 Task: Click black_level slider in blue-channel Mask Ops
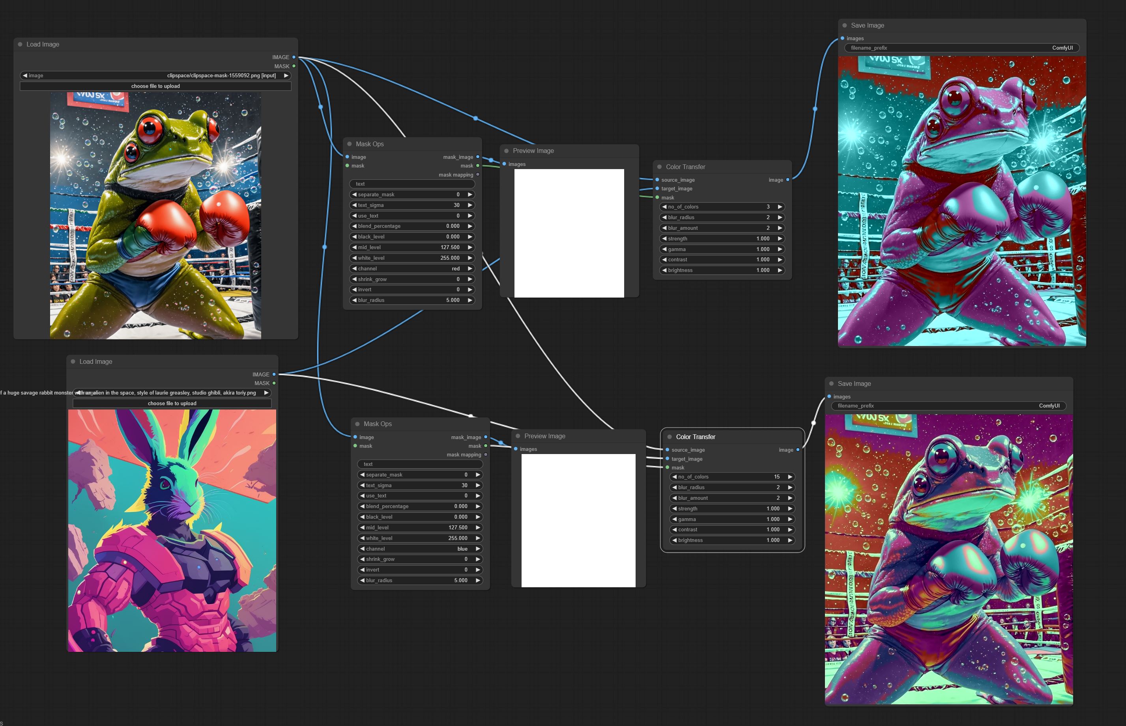(x=419, y=517)
